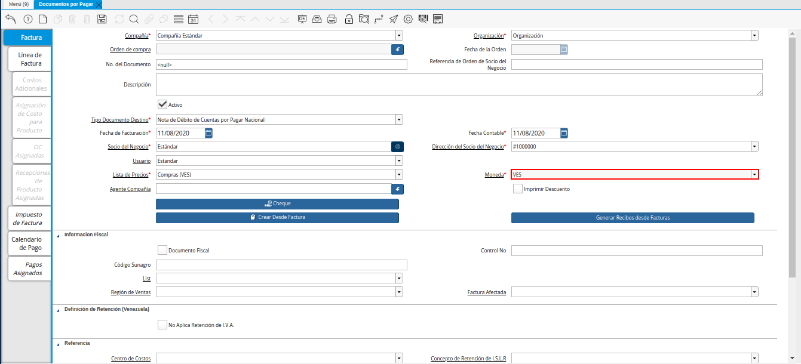Check No Aplica Retención de I.V.A.
The image size is (801, 364).
(x=162, y=325)
